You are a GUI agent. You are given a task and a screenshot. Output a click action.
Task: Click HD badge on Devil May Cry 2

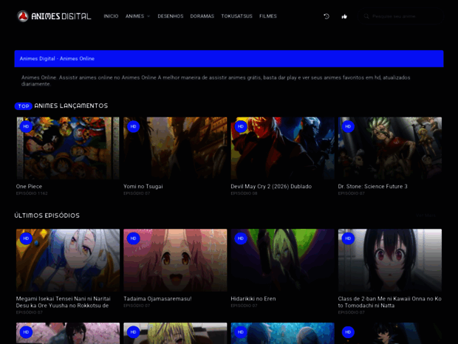(x=241, y=126)
